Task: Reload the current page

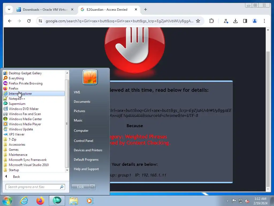Action: (x=29, y=21)
